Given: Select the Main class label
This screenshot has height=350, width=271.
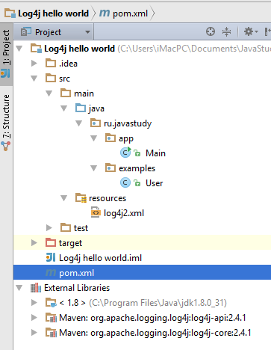Looking at the screenshot, I should click(155, 153).
